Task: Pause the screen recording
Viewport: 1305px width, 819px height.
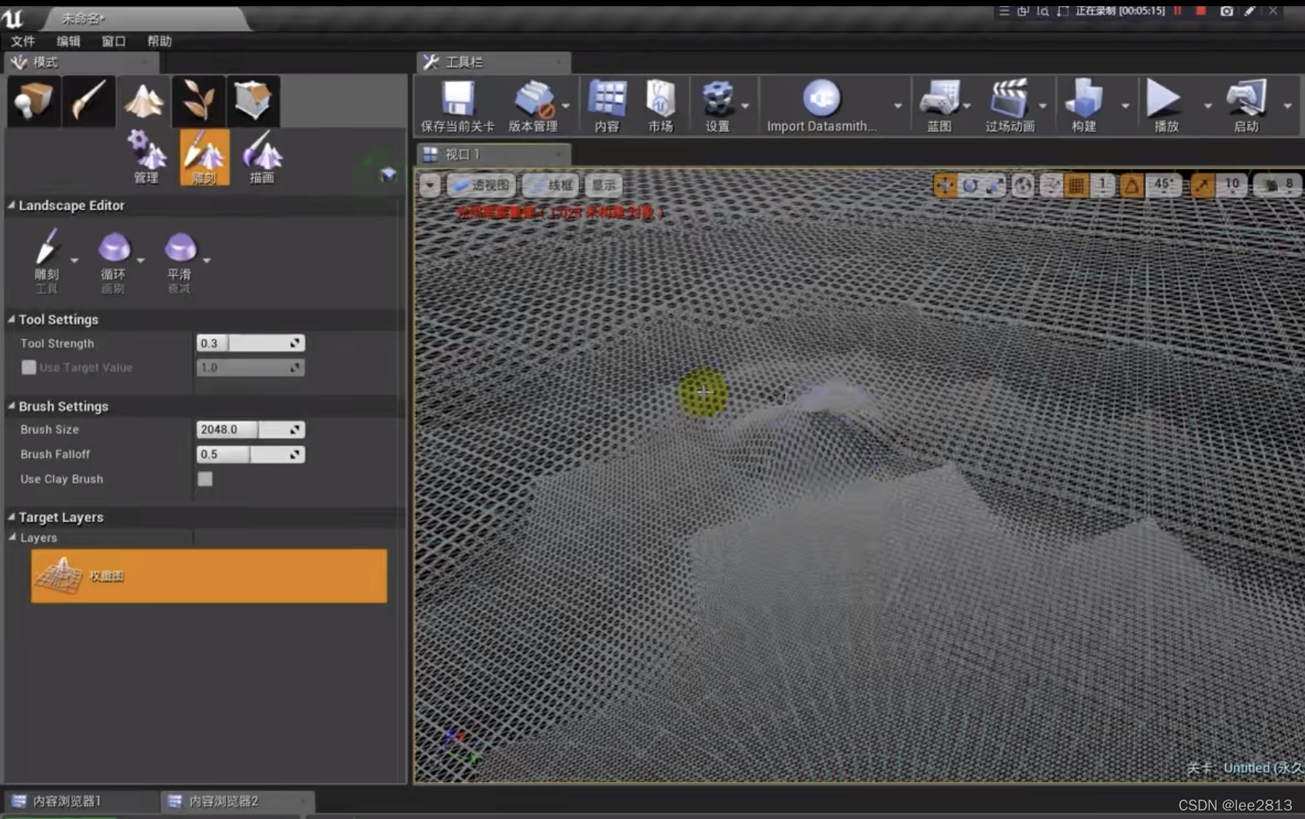Action: [x=1178, y=11]
